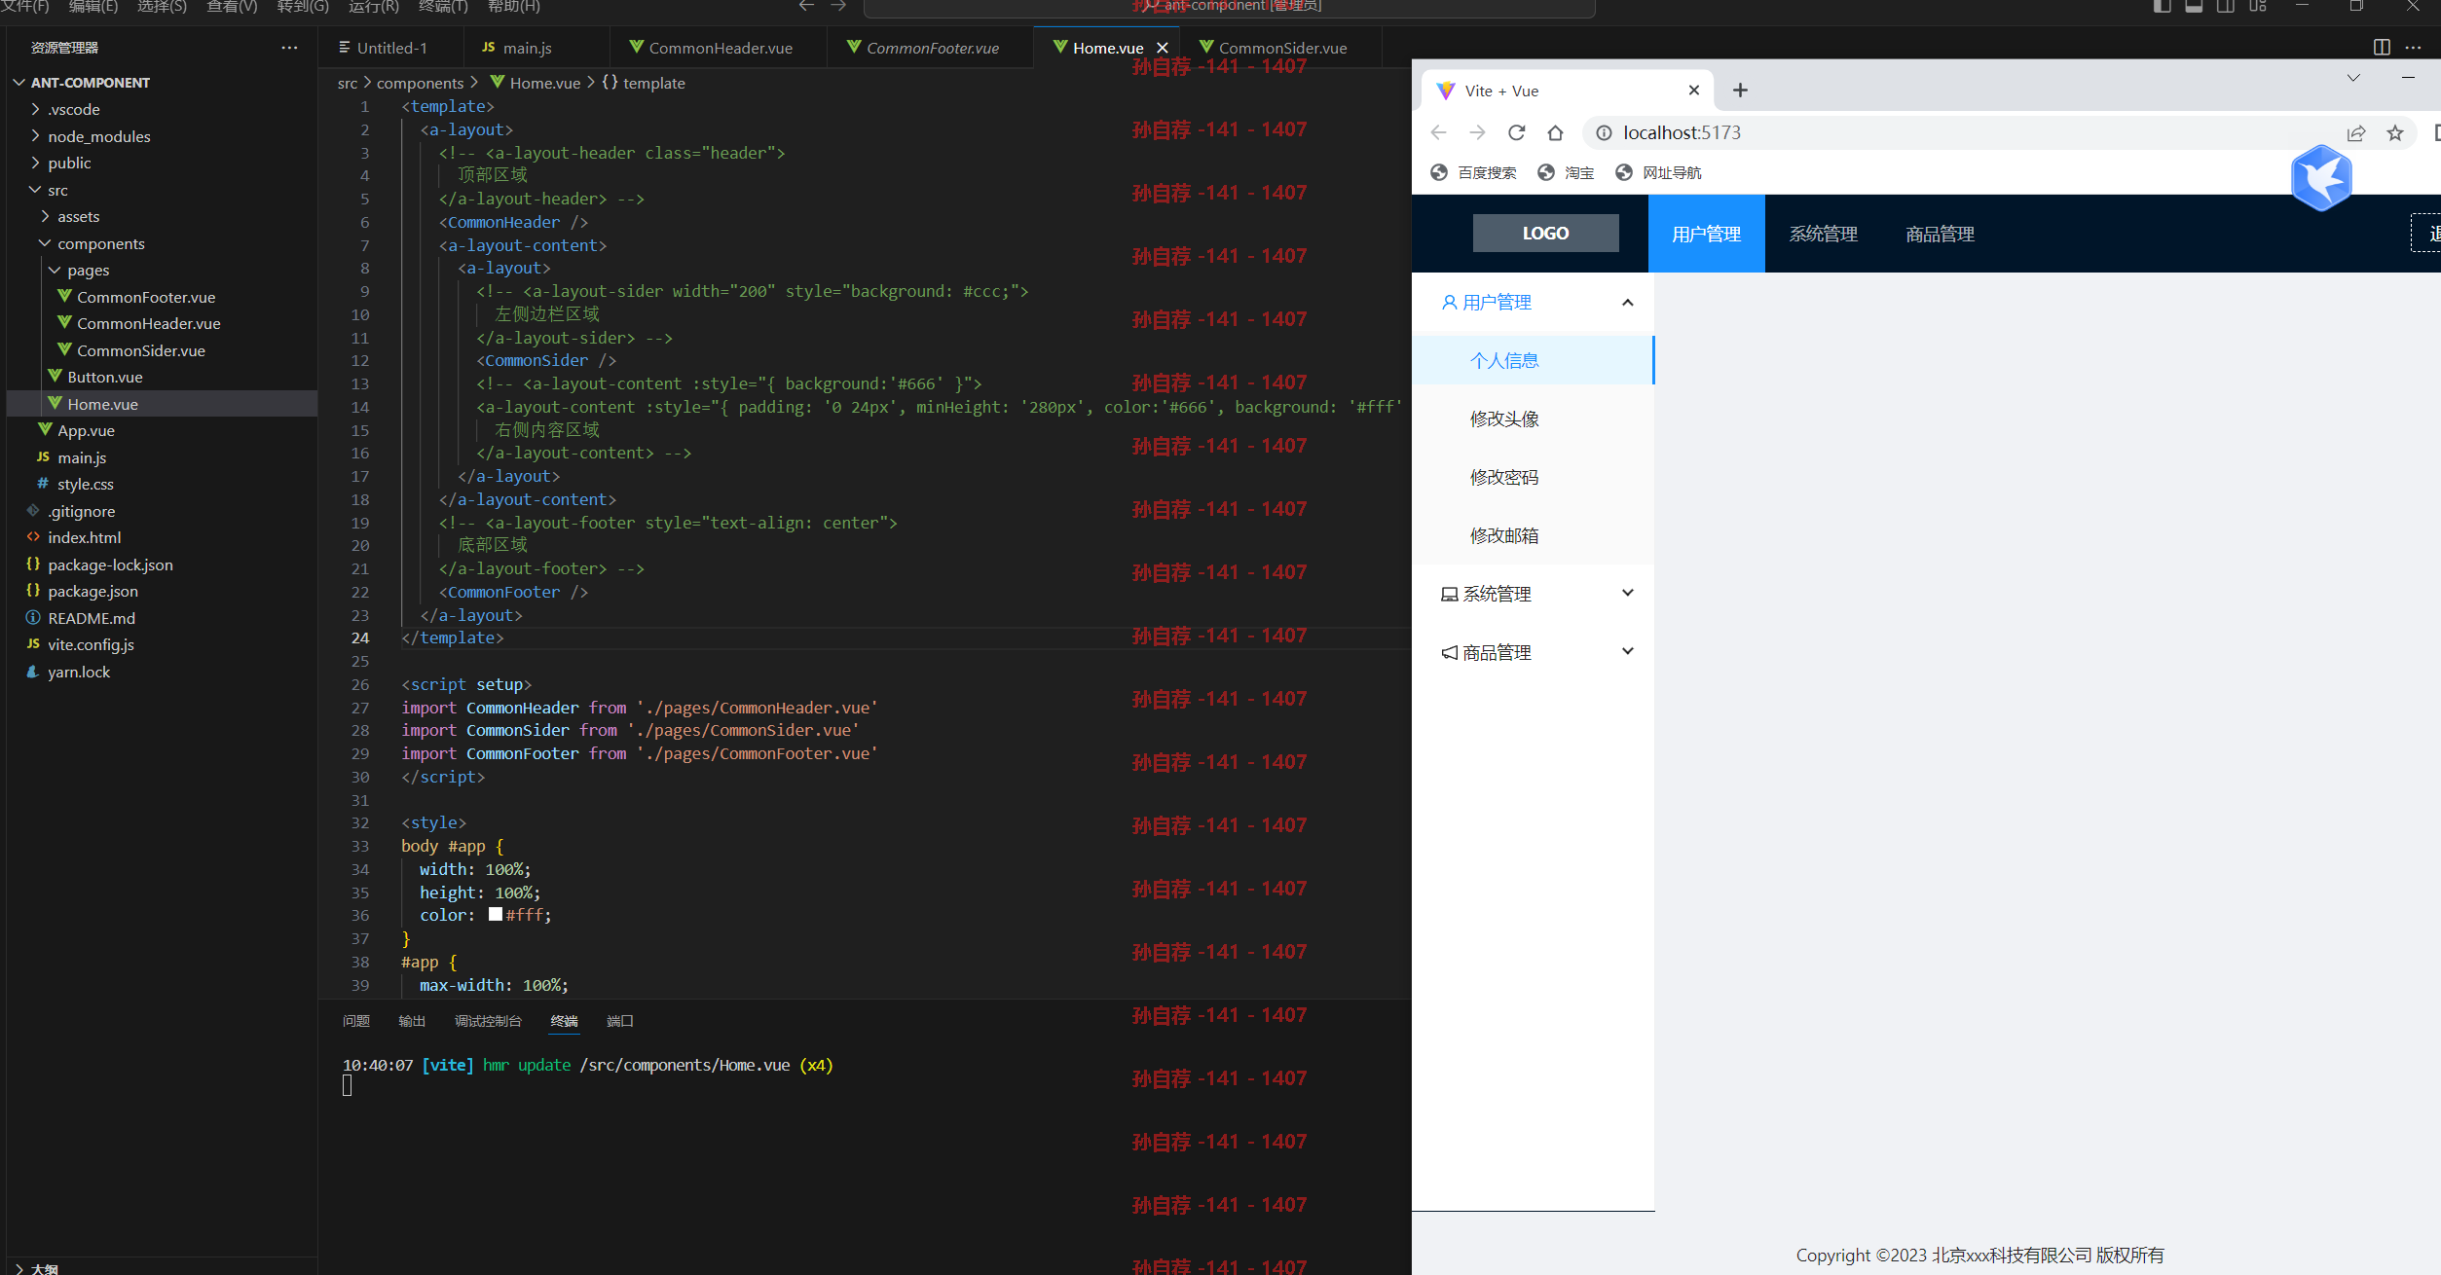Screen dimensions: 2441x1275
Task: Toggle primary sidebar layout icon
Action: [2162, 6]
